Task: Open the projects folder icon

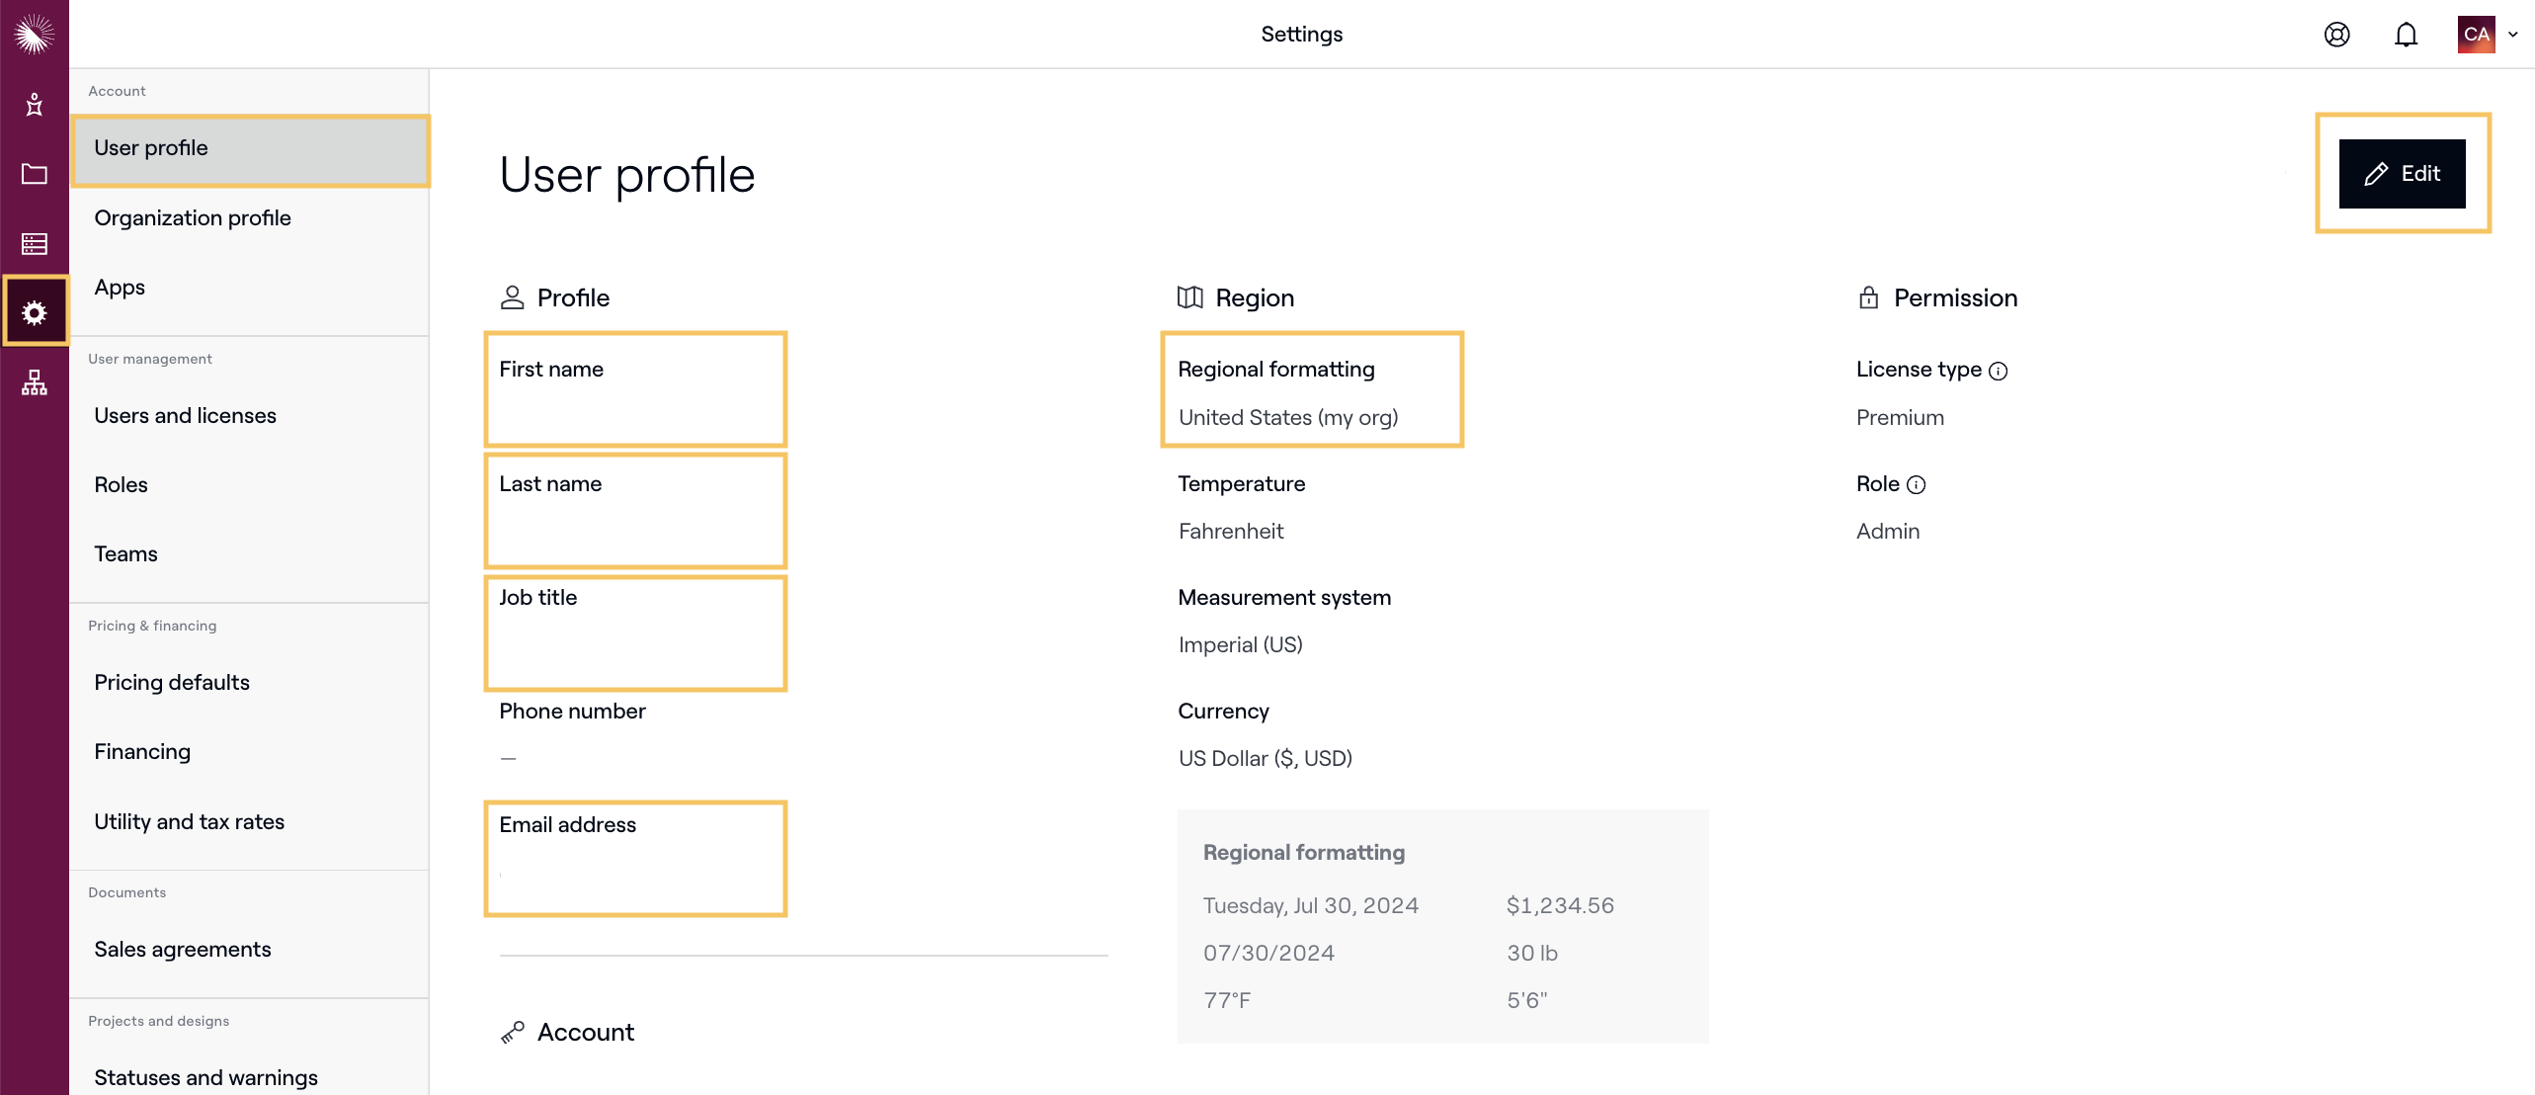Action: tap(35, 174)
